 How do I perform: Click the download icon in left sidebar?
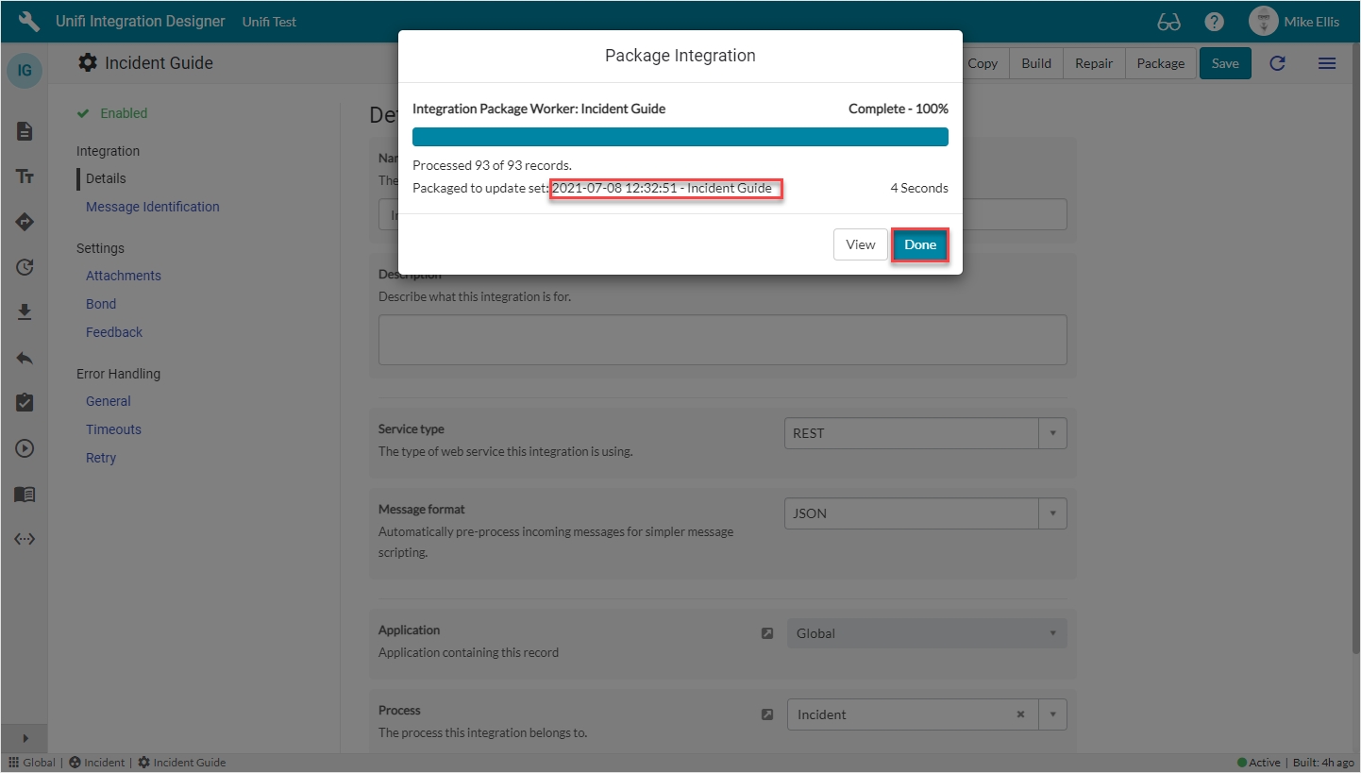click(x=25, y=312)
